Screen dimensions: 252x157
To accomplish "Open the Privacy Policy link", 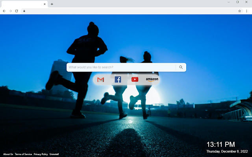I will coord(41,154).
